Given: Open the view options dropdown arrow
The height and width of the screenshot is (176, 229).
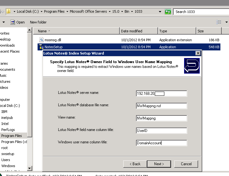Looking at the screenshot, I should 226,22.
